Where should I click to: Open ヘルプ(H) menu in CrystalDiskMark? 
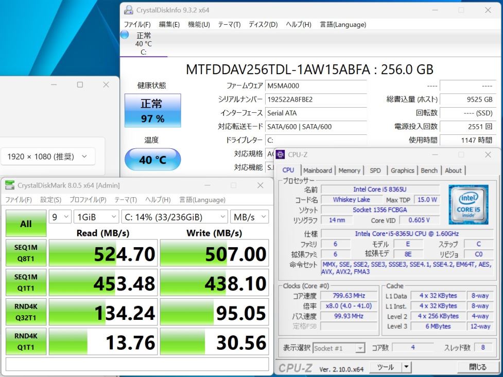click(x=158, y=199)
